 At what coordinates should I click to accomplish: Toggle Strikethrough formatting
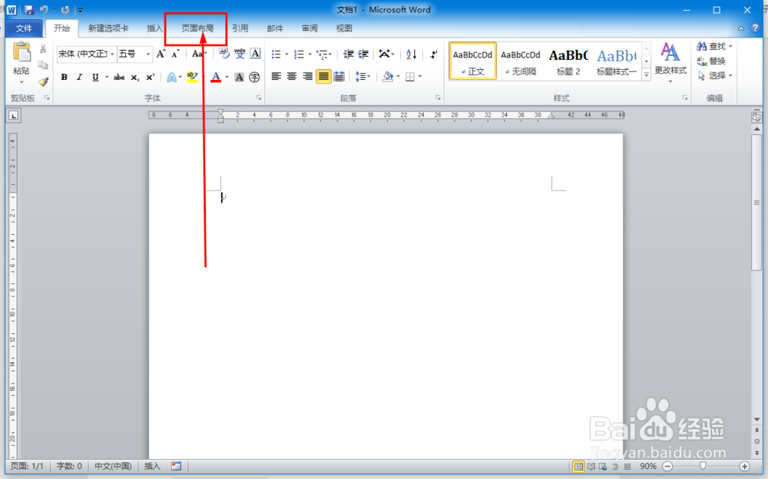tap(119, 77)
